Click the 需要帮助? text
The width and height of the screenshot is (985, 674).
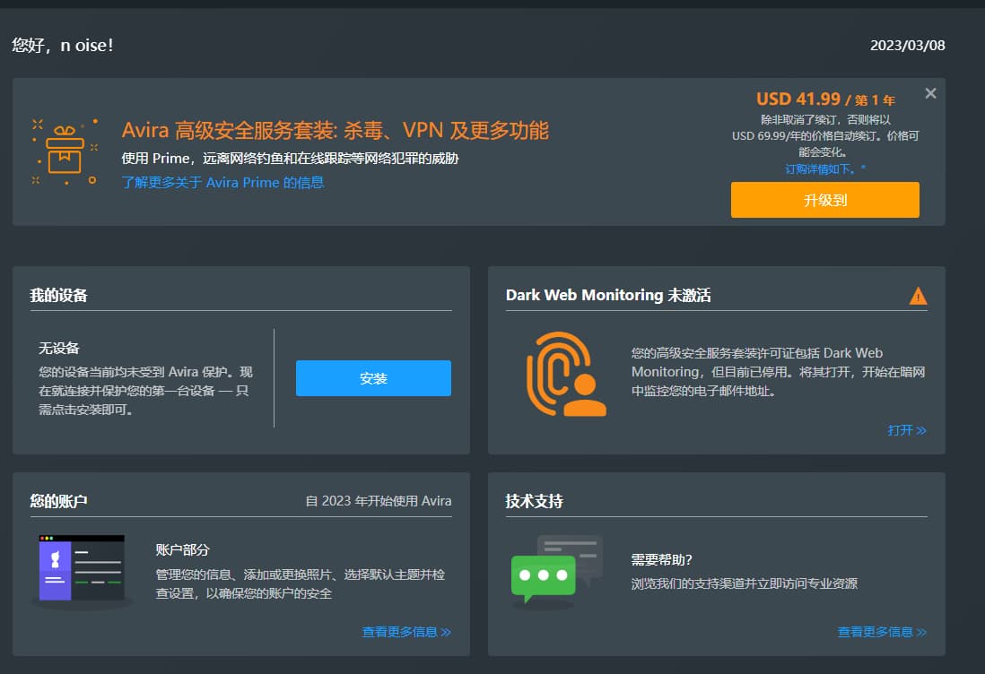click(x=661, y=560)
